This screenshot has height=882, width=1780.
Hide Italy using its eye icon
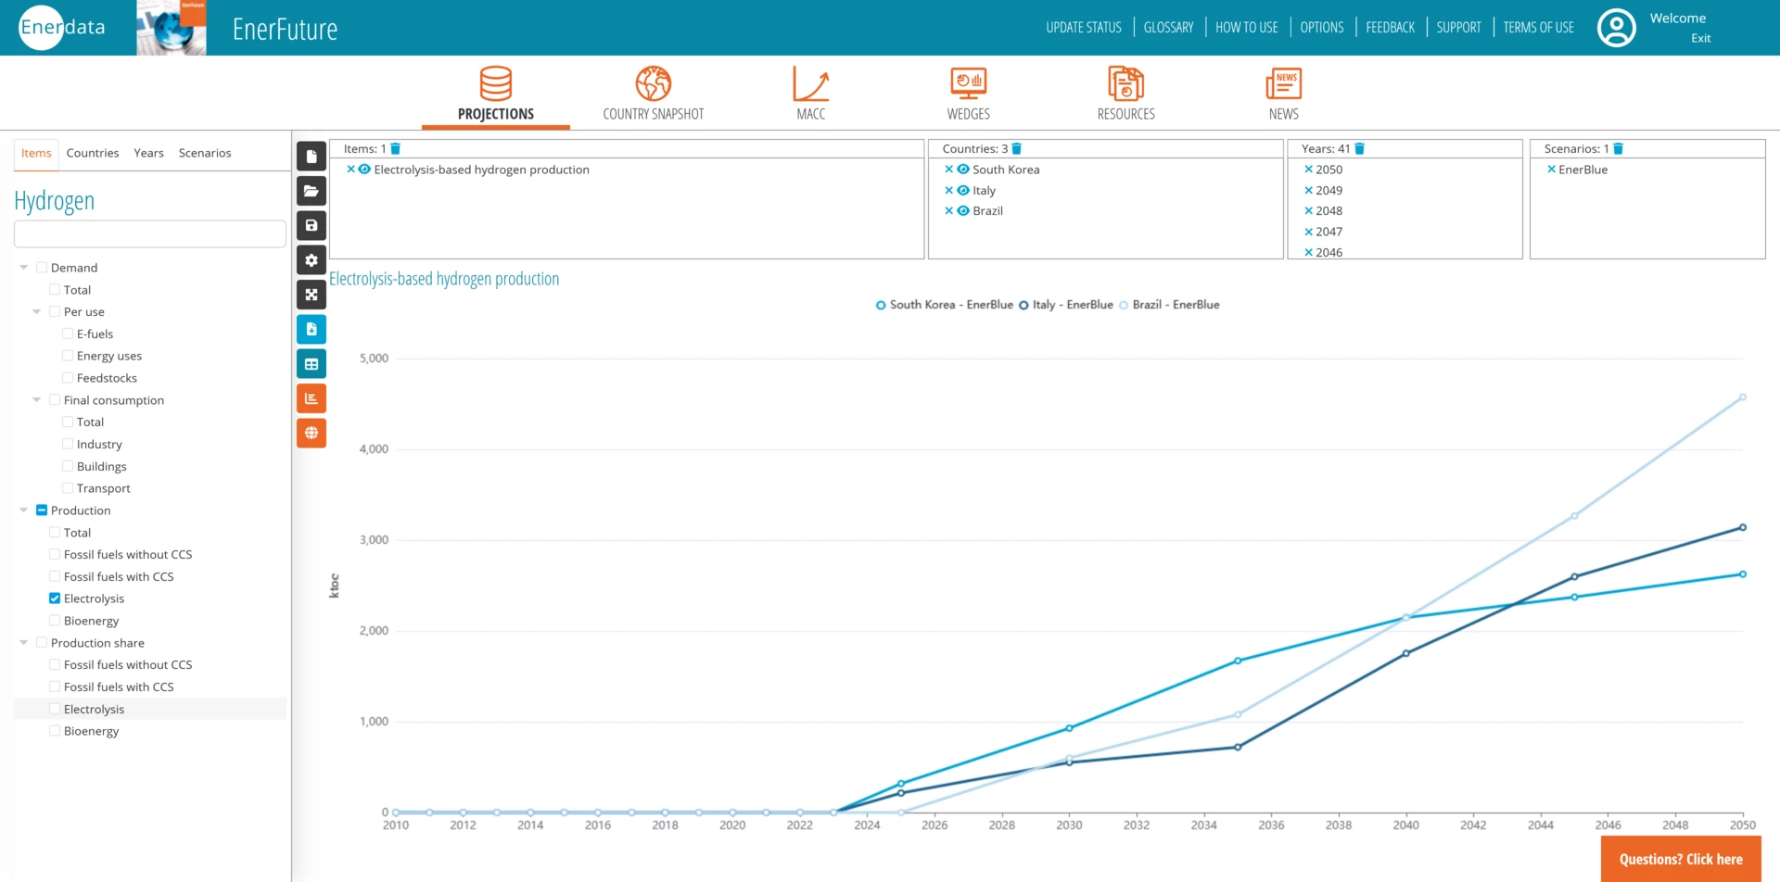point(963,191)
